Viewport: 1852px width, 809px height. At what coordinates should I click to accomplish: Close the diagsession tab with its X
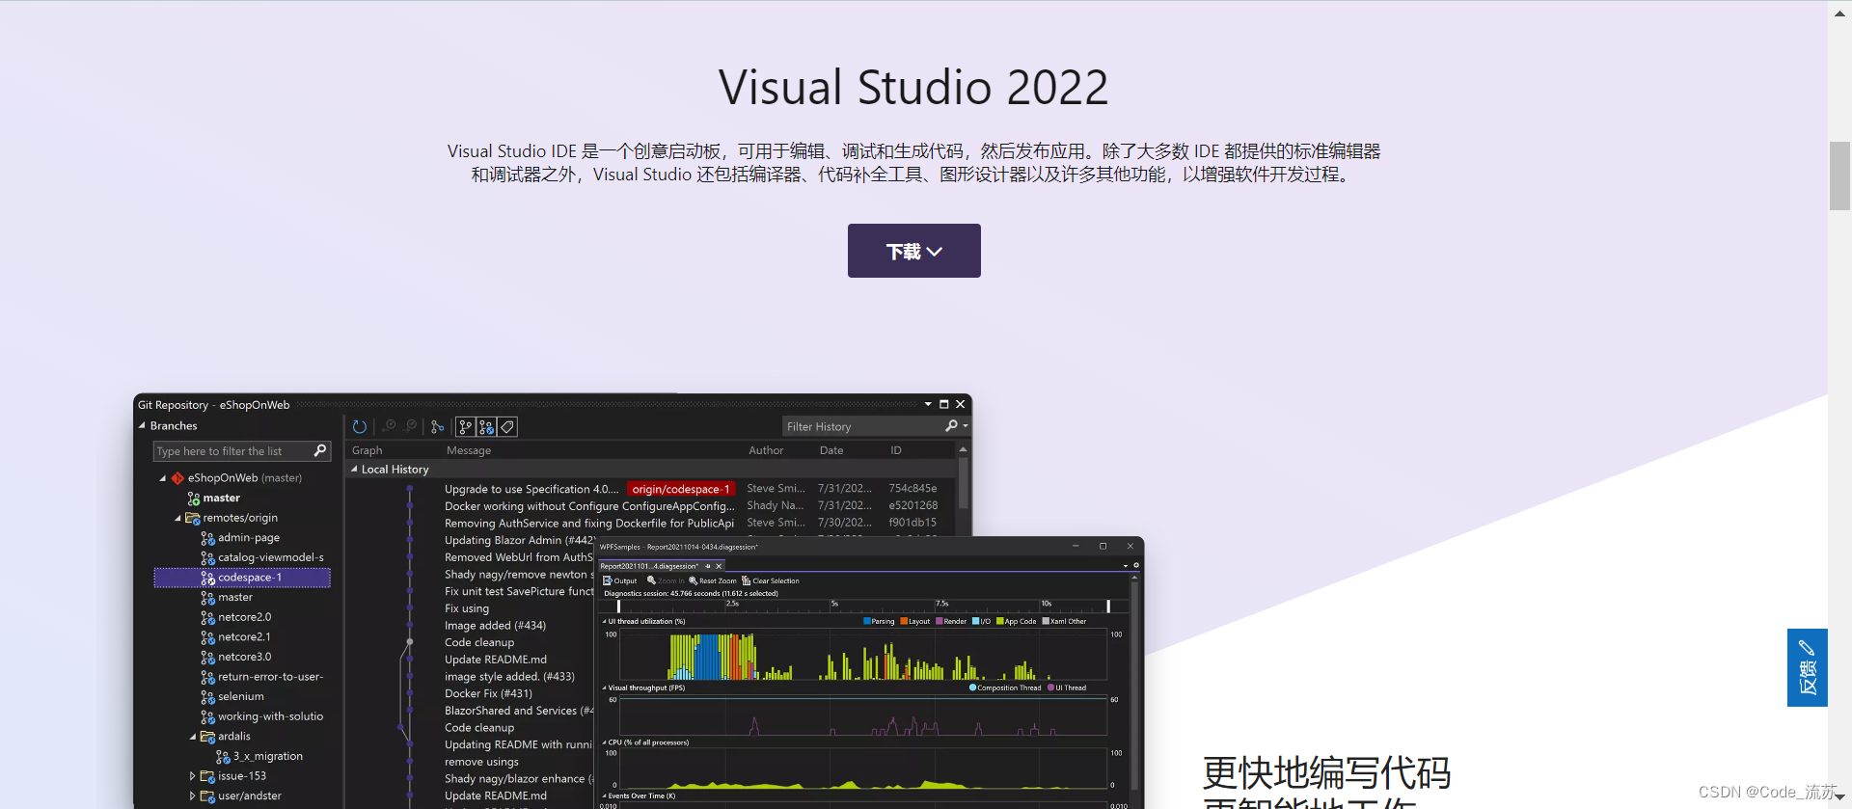coord(719,566)
